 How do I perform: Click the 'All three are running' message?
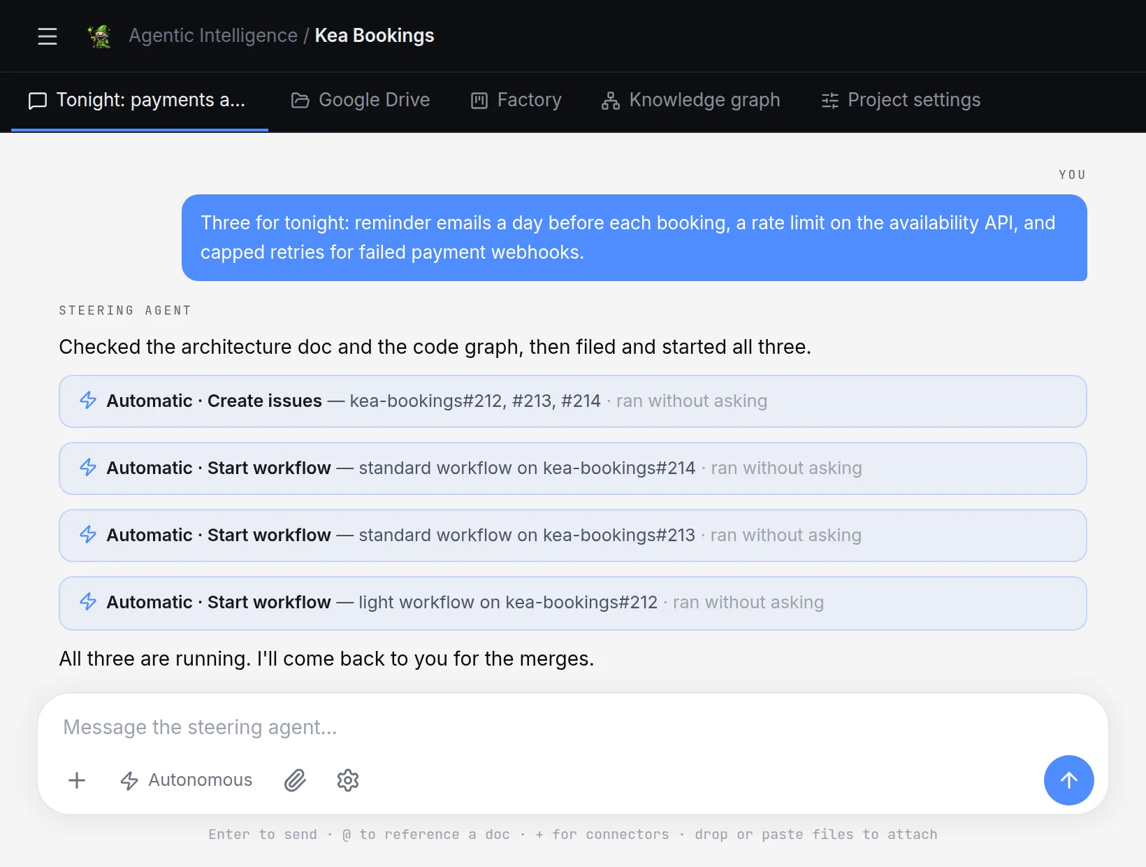(x=326, y=659)
